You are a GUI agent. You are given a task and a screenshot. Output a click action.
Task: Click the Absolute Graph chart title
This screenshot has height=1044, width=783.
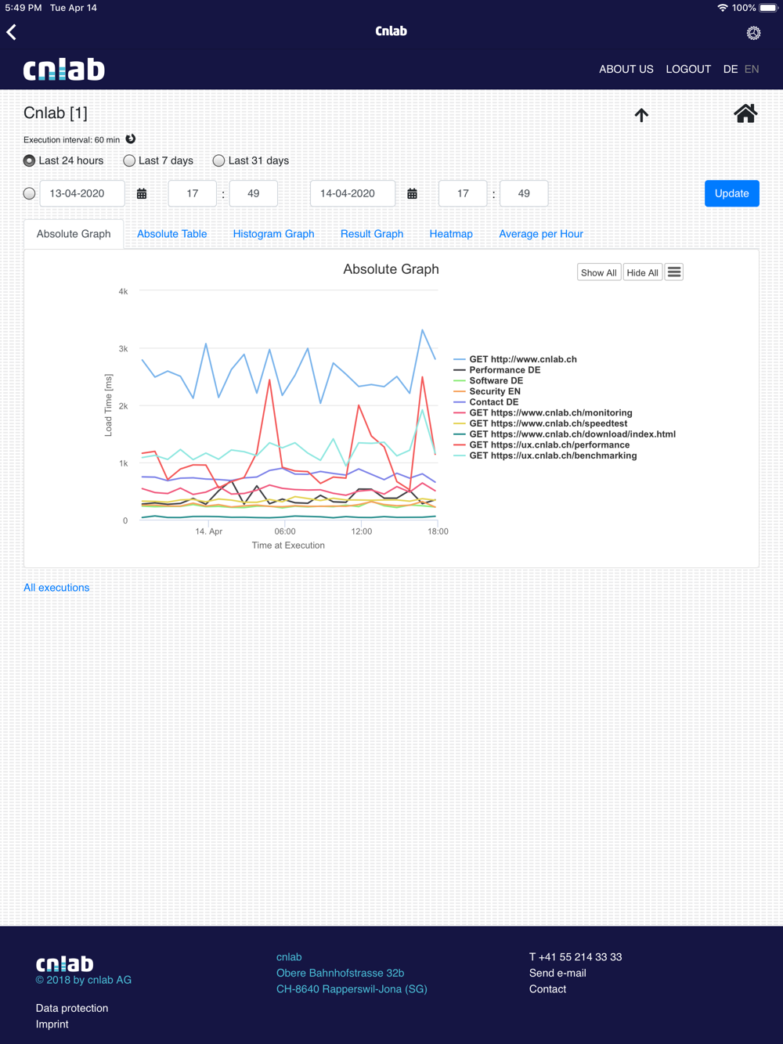(x=391, y=269)
